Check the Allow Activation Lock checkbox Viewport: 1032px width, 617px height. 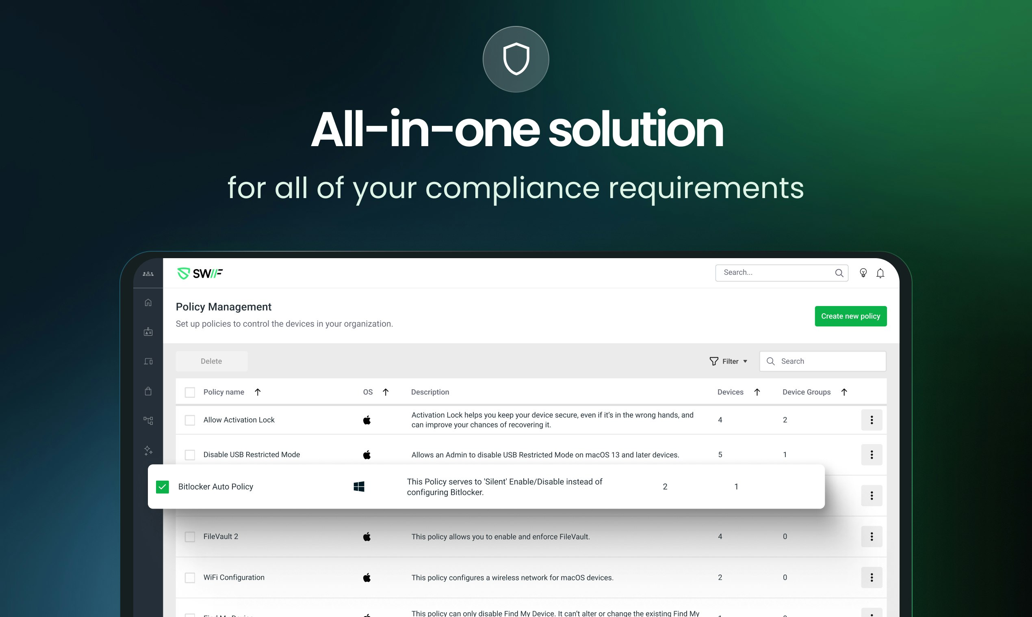pyautogui.click(x=190, y=420)
